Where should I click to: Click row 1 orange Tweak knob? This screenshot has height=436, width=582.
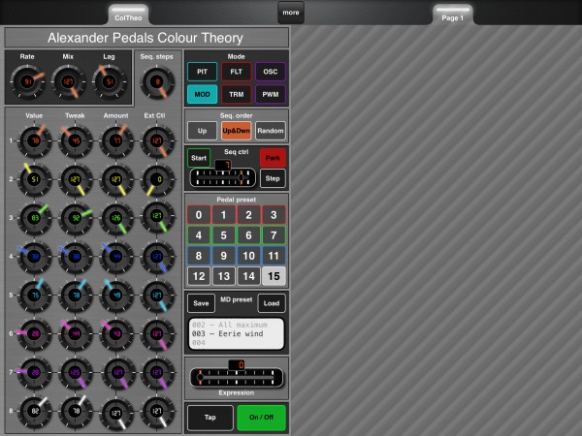[x=76, y=140]
